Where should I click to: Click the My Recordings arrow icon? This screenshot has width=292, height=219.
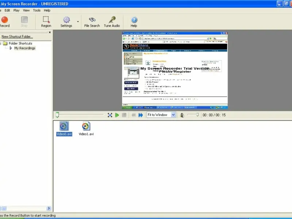(11, 48)
